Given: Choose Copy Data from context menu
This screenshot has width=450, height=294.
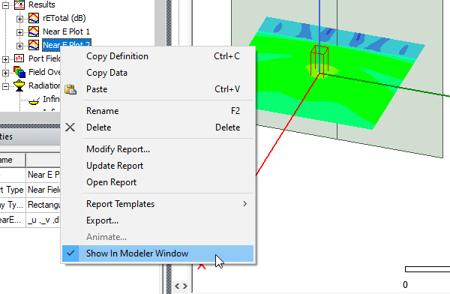Looking at the screenshot, I should point(157,73).
